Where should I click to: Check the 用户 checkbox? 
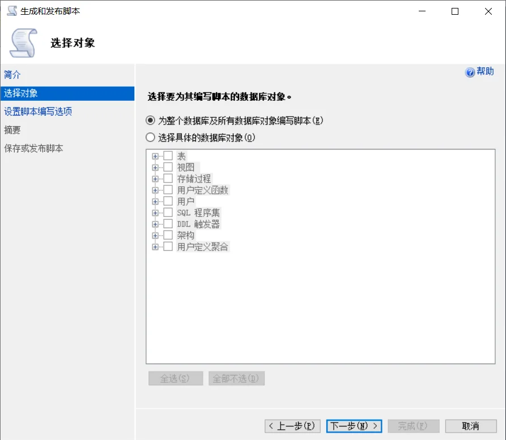168,201
